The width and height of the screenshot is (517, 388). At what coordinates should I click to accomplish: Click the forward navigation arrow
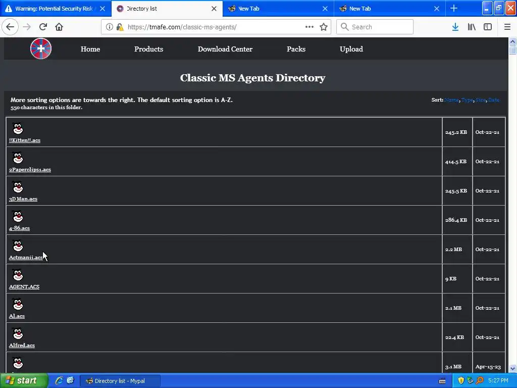point(27,27)
